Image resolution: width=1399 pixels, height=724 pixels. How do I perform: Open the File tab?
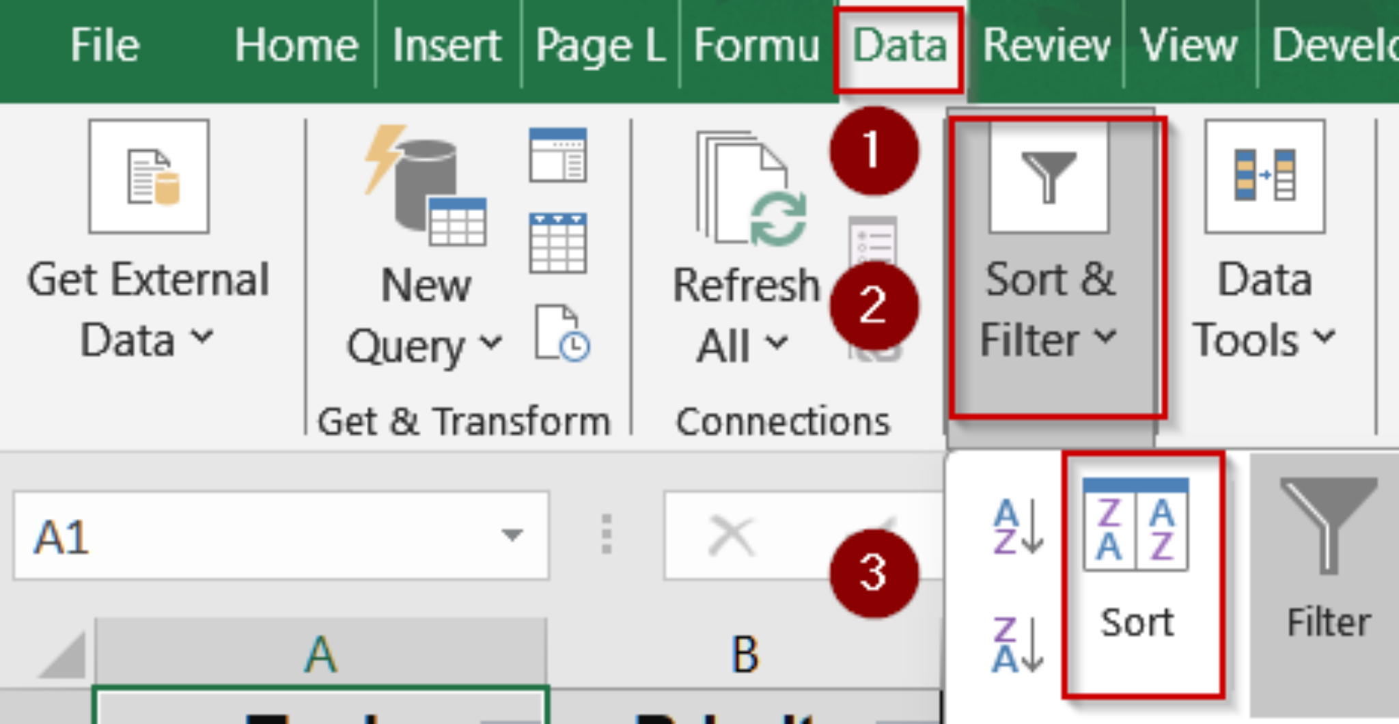[105, 46]
